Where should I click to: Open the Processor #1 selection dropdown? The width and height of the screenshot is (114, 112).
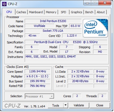tap(39, 96)
